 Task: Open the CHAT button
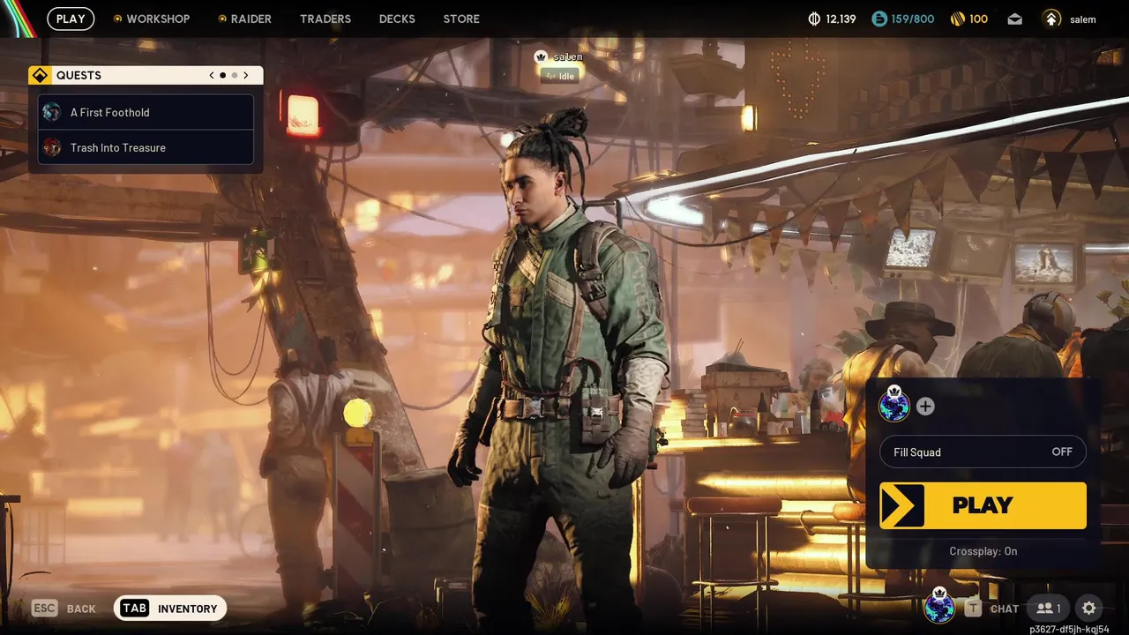pos(991,609)
